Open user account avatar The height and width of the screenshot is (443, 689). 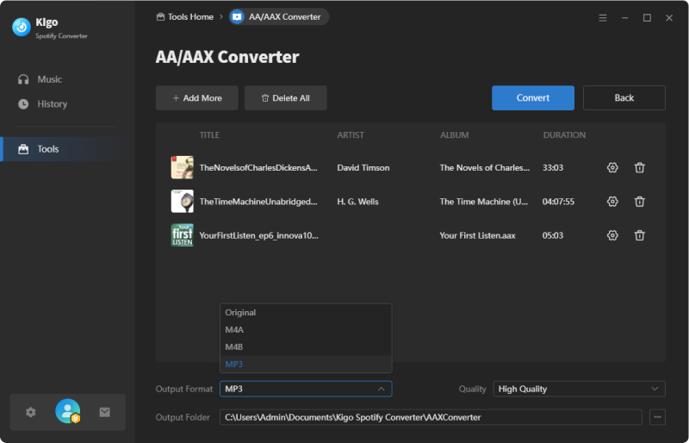pos(68,411)
